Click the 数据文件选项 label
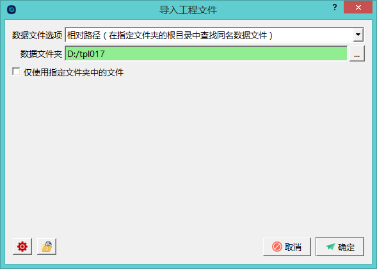 click(37, 35)
